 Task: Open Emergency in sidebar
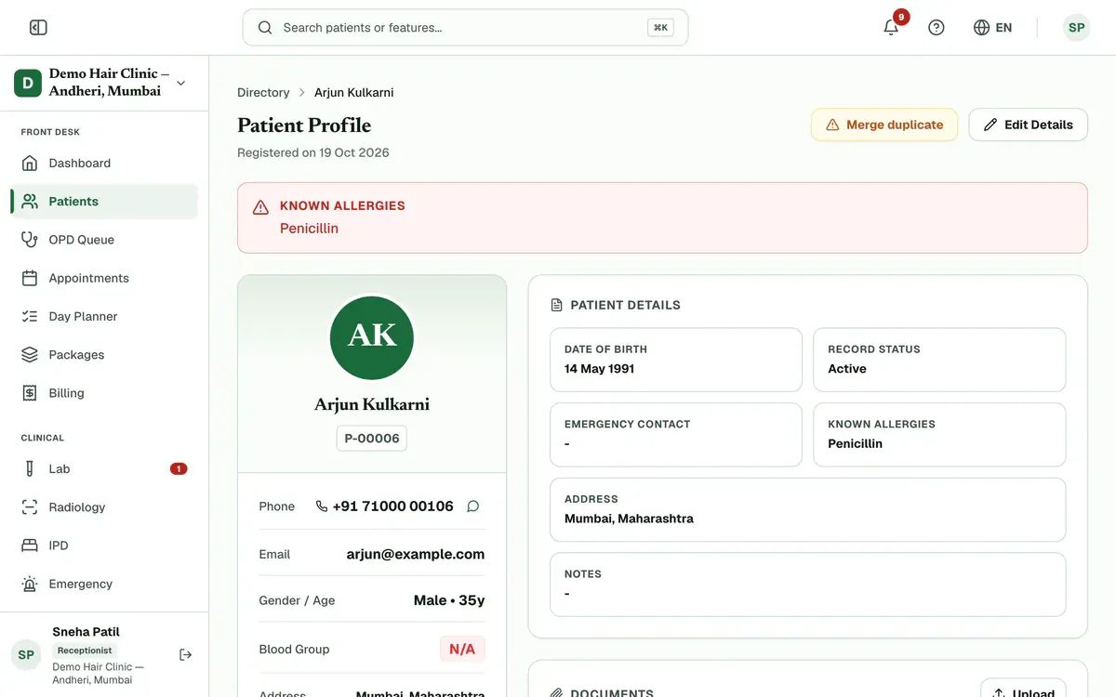tap(104, 584)
